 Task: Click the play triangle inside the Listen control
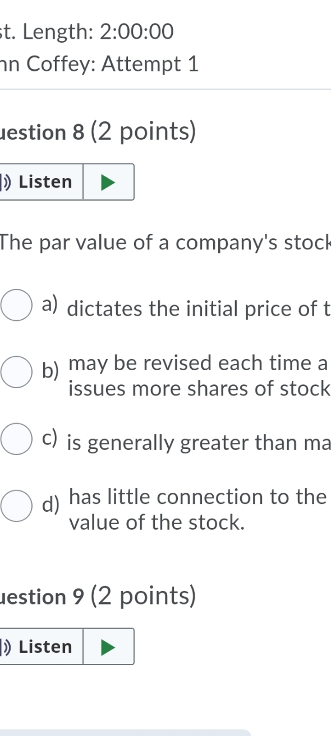coord(109,181)
